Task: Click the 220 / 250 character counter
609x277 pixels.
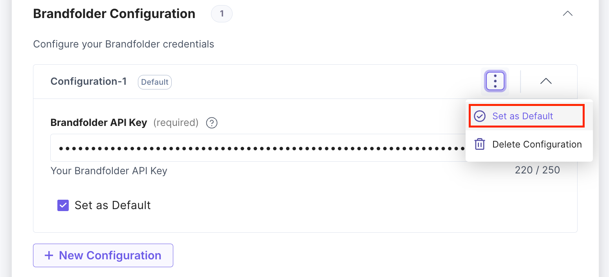Action: (x=537, y=170)
